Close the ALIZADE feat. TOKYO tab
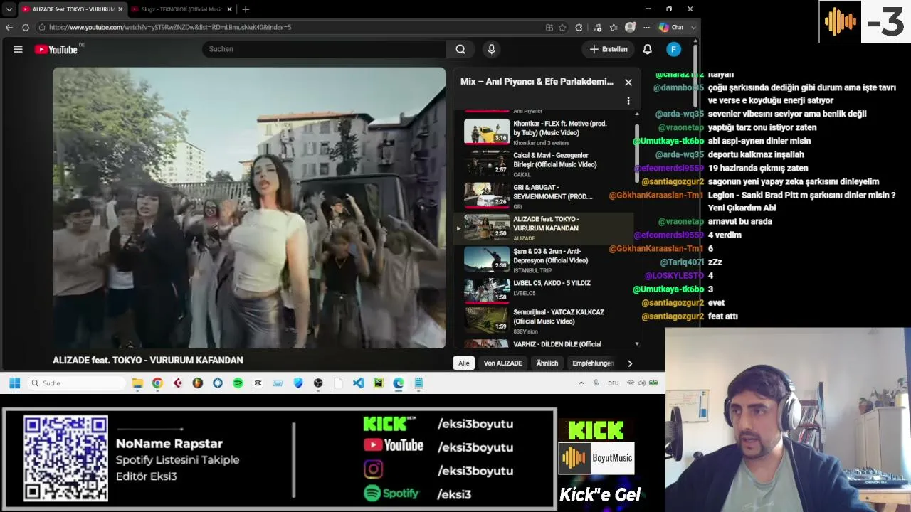The height and width of the screenshot is (512, 911). 120,9
